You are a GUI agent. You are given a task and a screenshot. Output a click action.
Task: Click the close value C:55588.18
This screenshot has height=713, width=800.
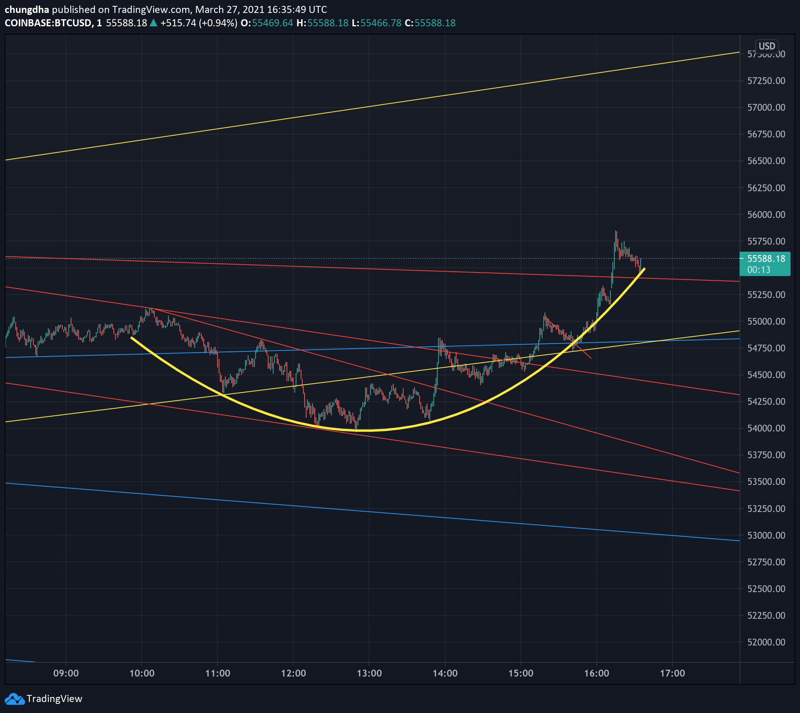pyautogui.click(x=430, y=23)
